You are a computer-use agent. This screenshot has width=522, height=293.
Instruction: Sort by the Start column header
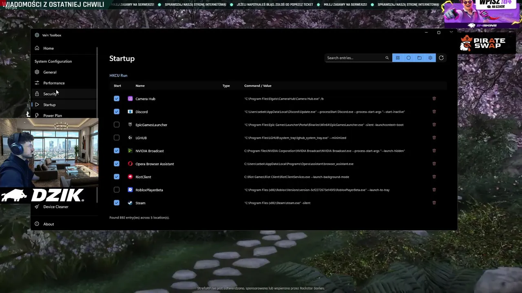(x=117, y=85)
